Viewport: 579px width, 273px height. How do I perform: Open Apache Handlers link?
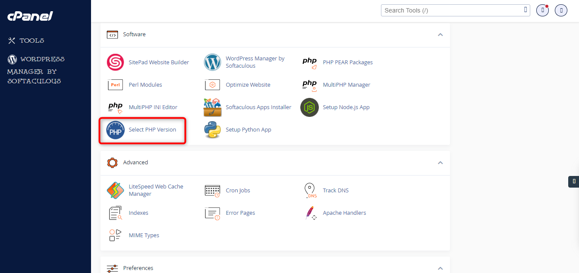click(x=344, y=213)
